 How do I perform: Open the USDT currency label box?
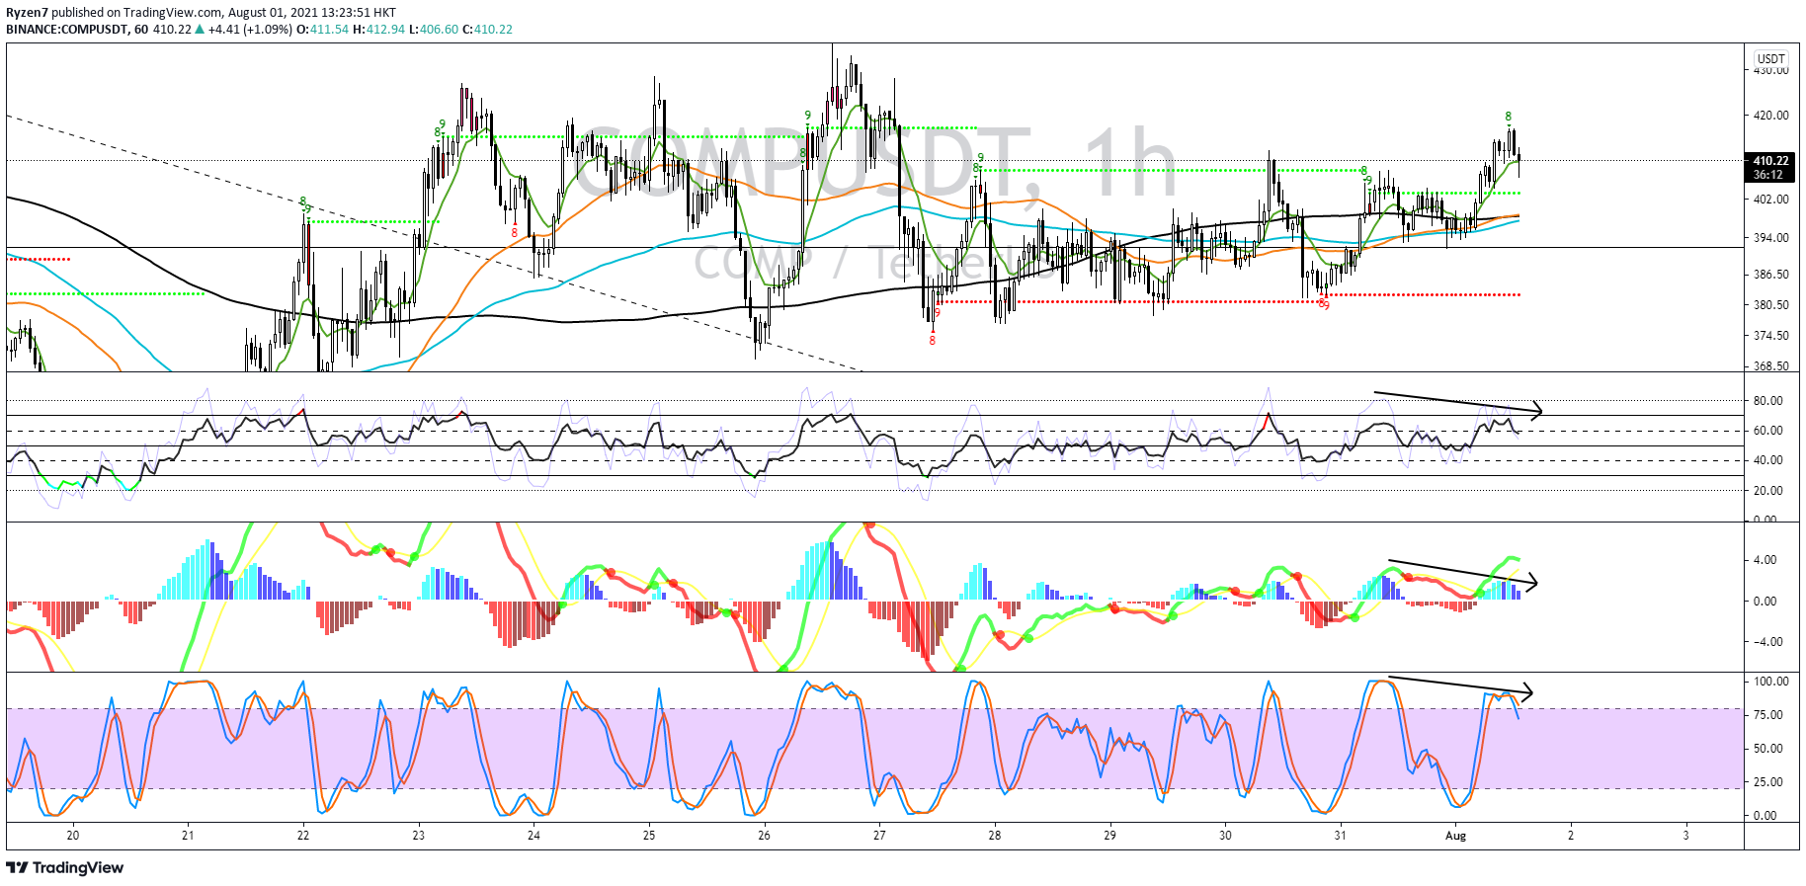[x=1770, y=59]
